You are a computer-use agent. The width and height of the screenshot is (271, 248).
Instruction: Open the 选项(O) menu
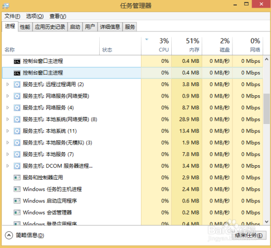coord(35,16)
